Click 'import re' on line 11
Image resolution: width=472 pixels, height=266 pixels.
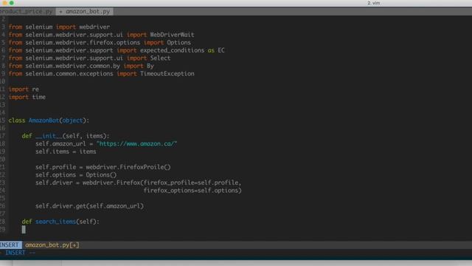click(x=24, y=89)
